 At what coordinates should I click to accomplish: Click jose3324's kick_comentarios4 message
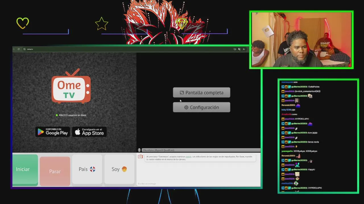tap(301, 91)
